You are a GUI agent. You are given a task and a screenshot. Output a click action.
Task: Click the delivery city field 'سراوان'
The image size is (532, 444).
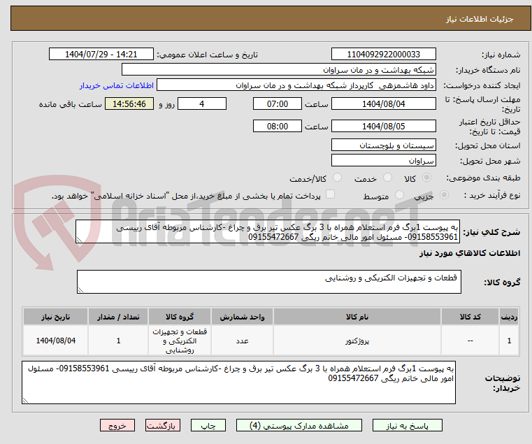(x=383, y=161)
